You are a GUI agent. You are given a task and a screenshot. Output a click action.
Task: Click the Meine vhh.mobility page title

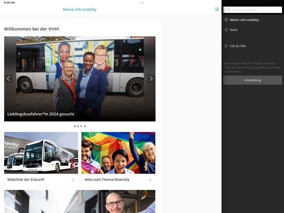80,9
